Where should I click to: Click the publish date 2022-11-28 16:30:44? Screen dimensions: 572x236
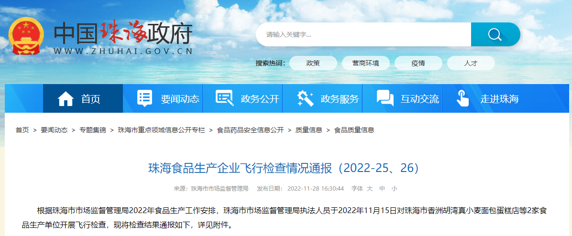316,189
